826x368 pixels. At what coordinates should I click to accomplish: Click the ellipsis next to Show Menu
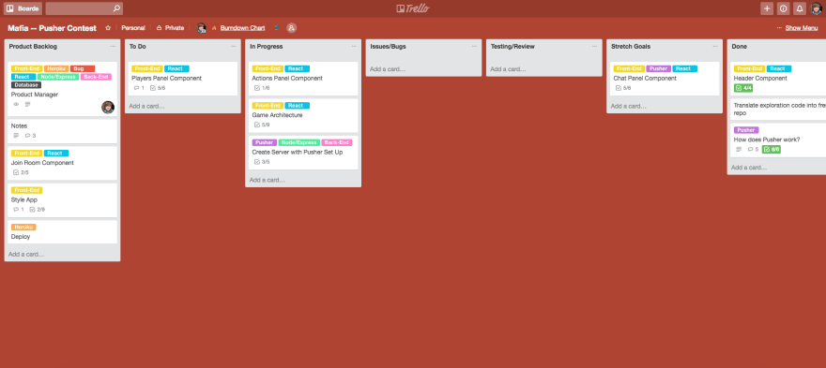[779, 28]
